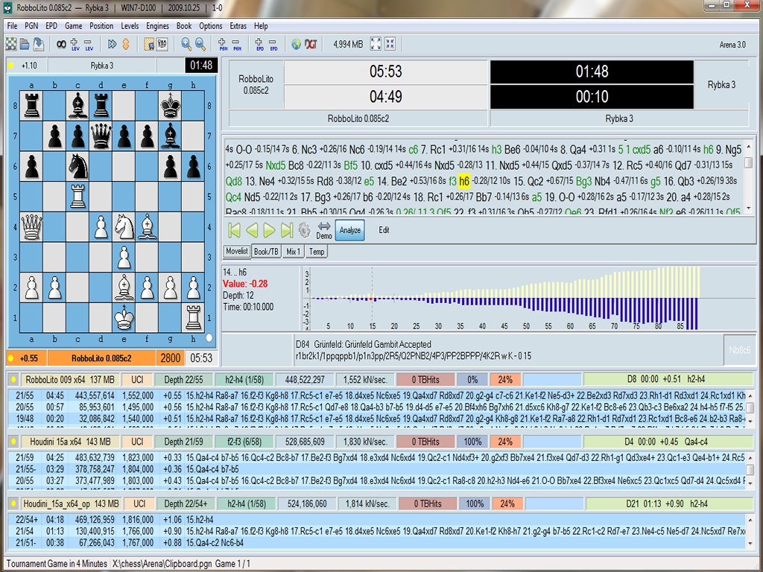Image resolution: width=763 pixels, height=572 pixels.
Task: Click the plus LEV toolbar icon
Action: [x=75, y=44]
